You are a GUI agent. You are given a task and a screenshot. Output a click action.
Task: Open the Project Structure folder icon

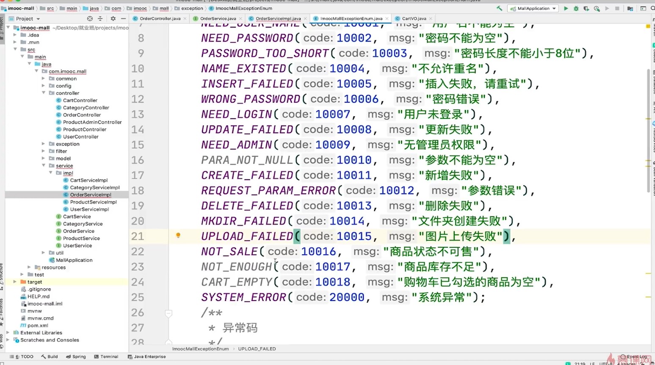630,8
